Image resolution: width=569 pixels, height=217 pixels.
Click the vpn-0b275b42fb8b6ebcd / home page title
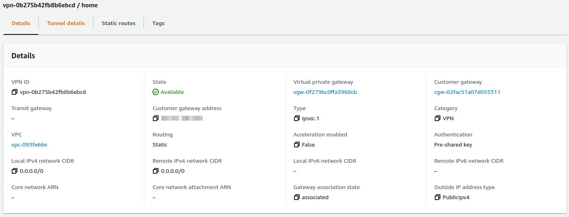50,6
